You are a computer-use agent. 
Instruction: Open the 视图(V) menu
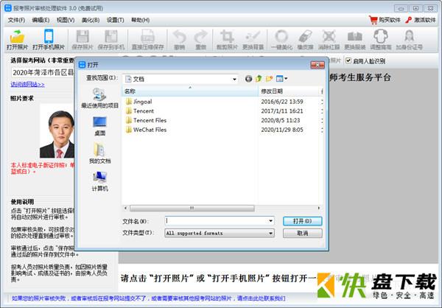[66, 20]
